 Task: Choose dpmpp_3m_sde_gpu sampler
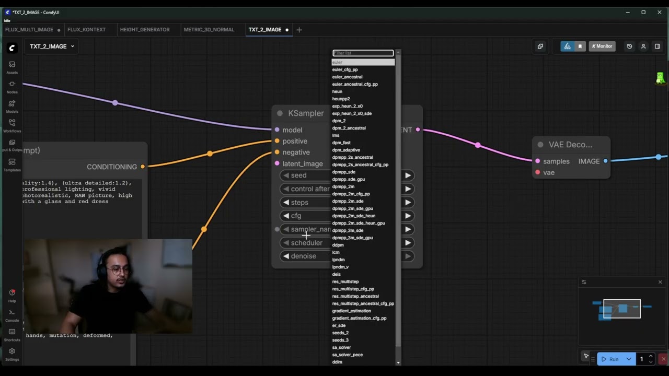click(x=363, y=238)
